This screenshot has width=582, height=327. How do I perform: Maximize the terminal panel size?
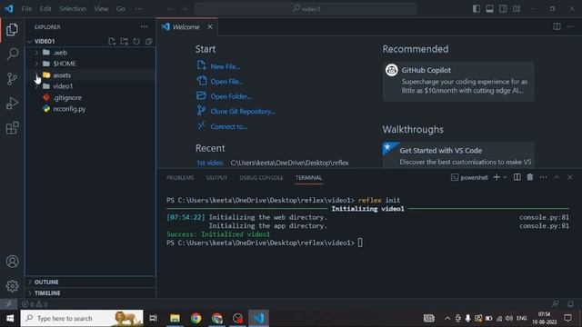point(557,177)
